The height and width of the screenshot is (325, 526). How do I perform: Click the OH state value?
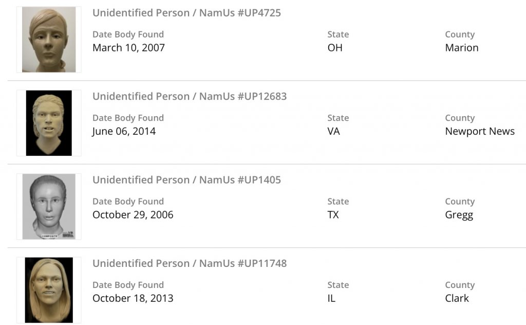(335, 48)
